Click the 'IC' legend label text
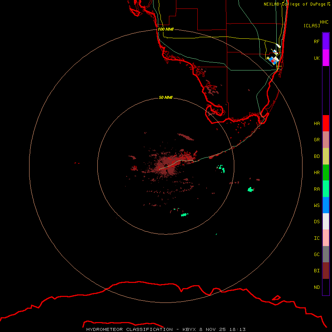The width and height of the screenshot is (332, 332). click(317, 238)
